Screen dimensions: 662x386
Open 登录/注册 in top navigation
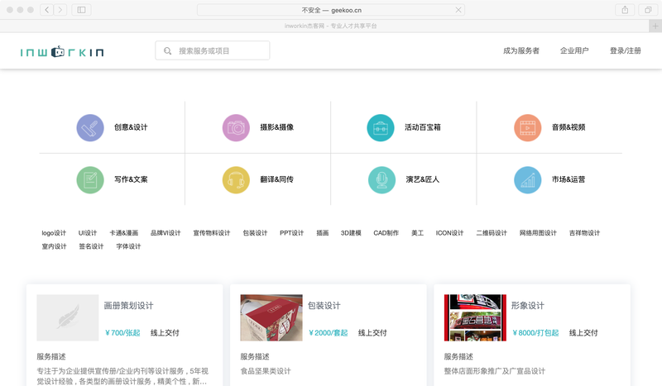(626, 50)
